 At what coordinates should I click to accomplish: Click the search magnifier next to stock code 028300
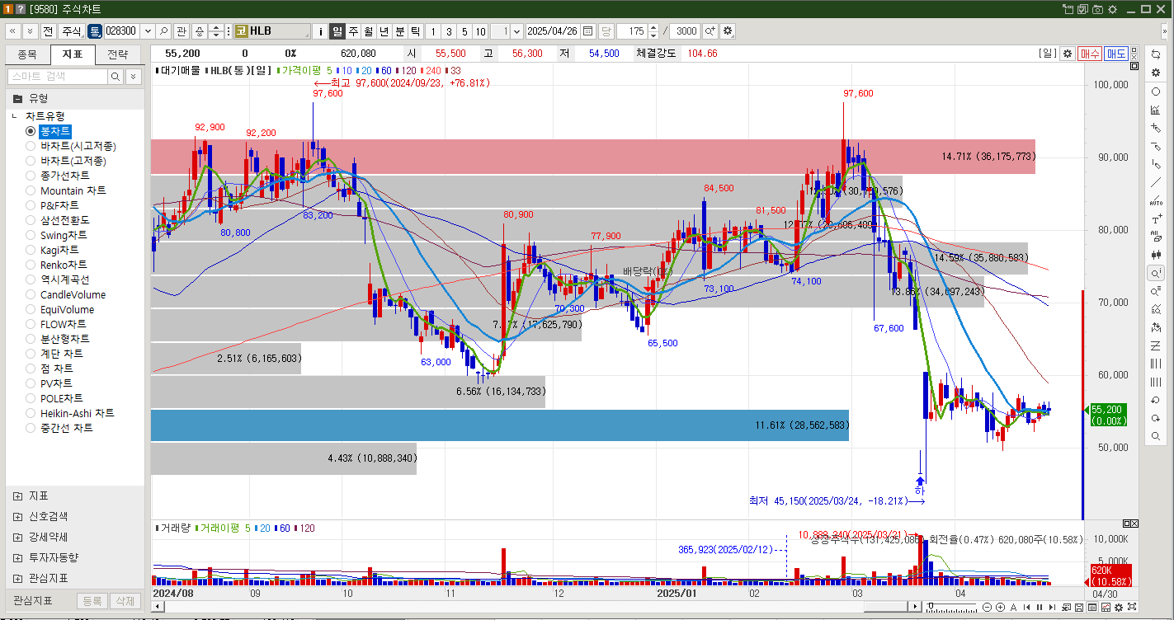(x=163, y=31)
